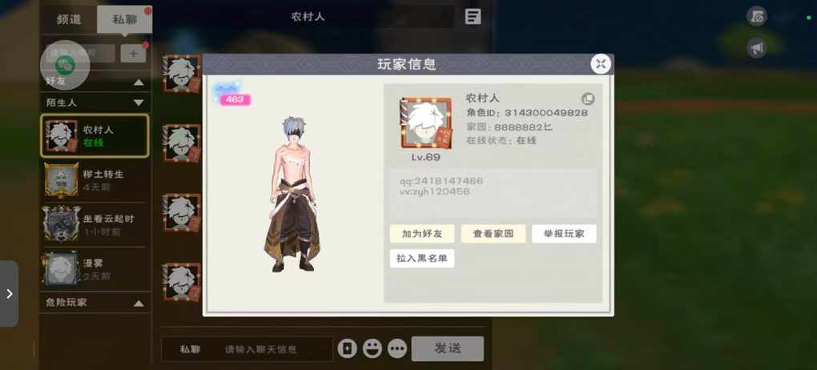Click 举报玩家 report player button
The image size is (817, 370).
[564, 234]
